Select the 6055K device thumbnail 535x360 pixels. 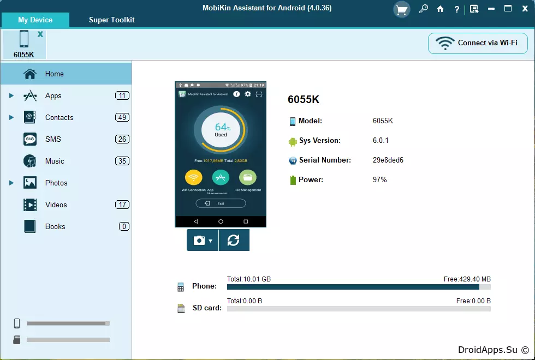tap(24, 44)
